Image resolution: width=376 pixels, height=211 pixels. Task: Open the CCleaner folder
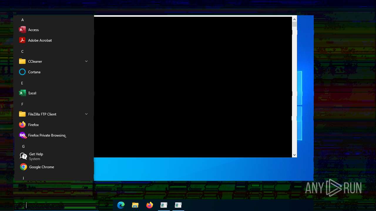[53, 62]
